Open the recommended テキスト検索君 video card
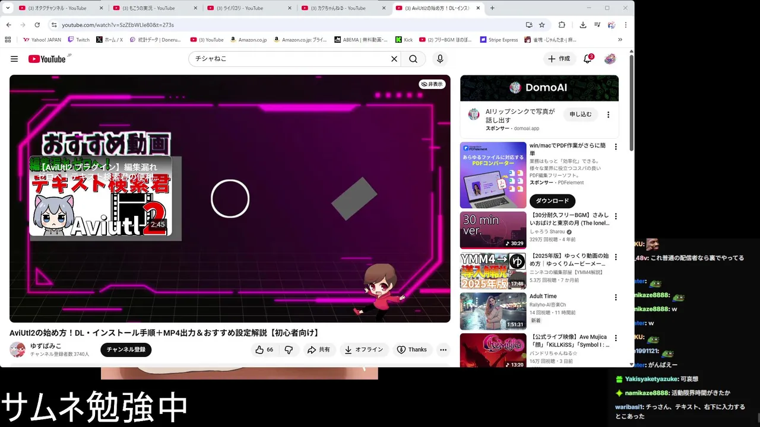The width and height of the screenshot is (760, 427). (x=101, y=196)
